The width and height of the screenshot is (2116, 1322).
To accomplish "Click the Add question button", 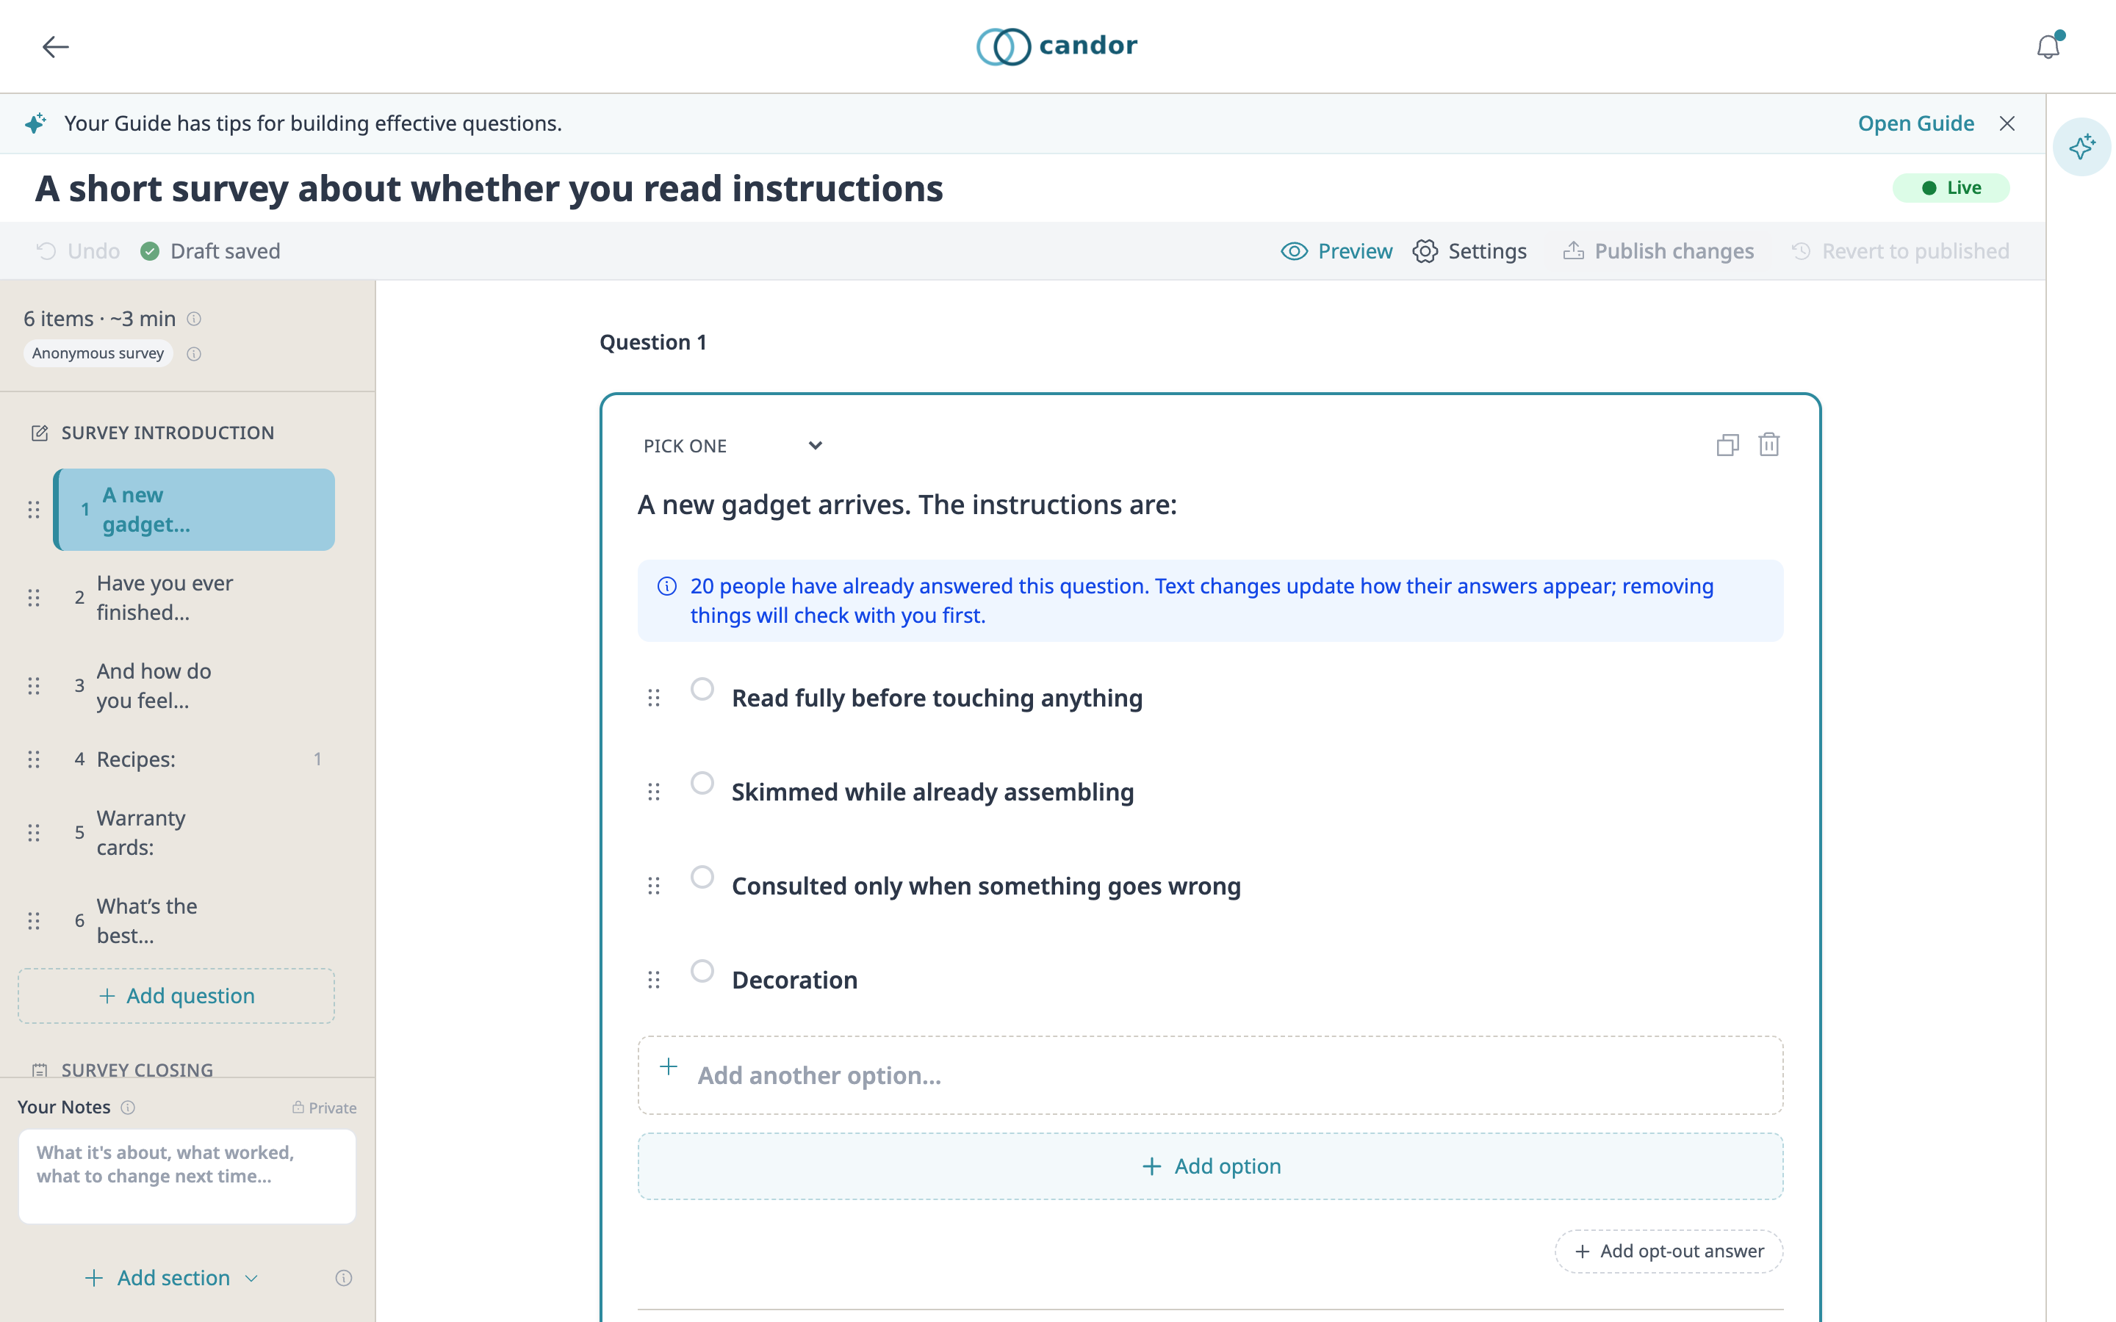I will point(176,996).
